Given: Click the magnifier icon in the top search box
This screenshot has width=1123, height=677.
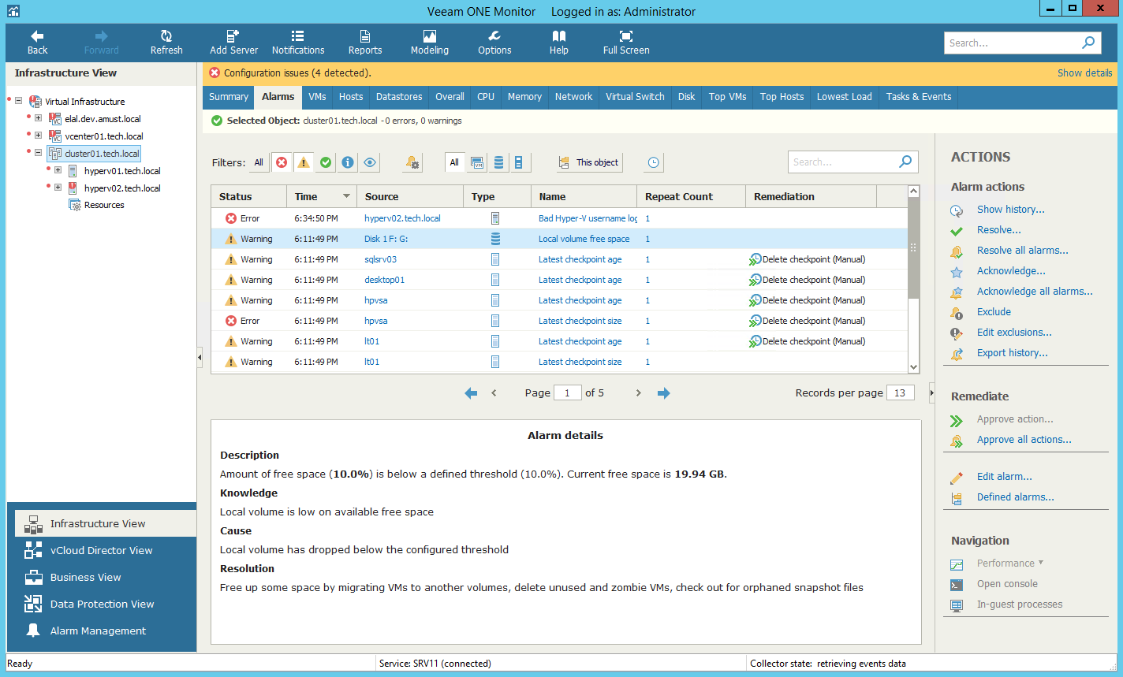Looking at the screenshot, I should (x=1088, y=43).
